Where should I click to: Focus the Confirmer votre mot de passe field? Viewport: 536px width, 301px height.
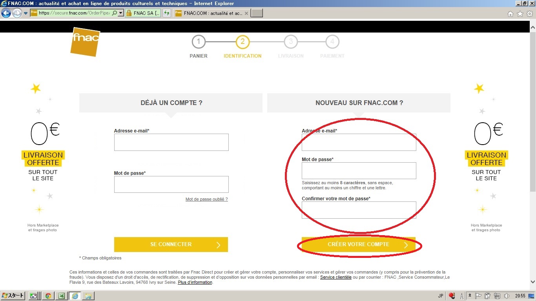[x=359, y=210]
